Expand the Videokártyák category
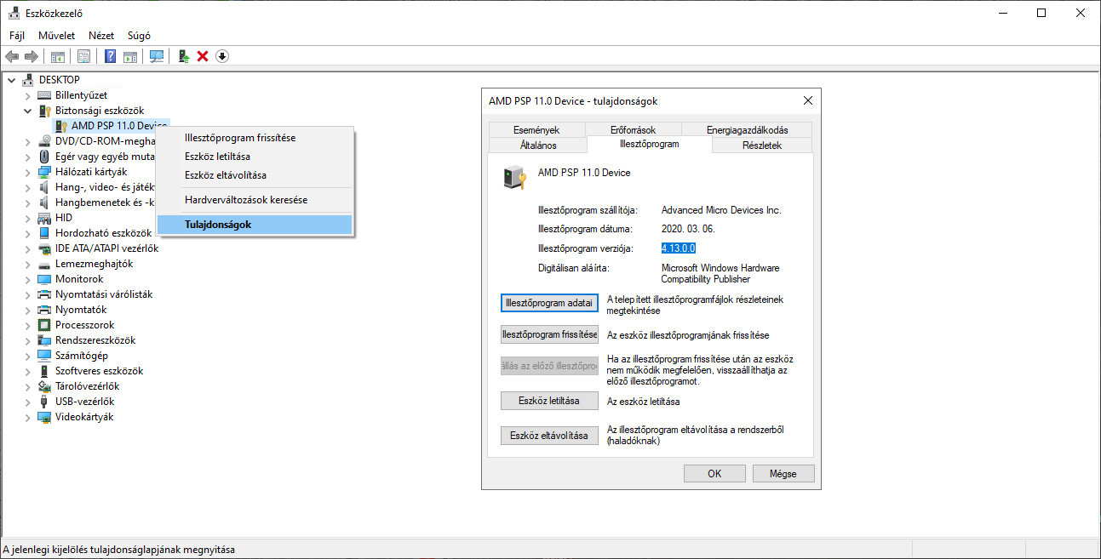The image size is (1101, 559). 27,417
